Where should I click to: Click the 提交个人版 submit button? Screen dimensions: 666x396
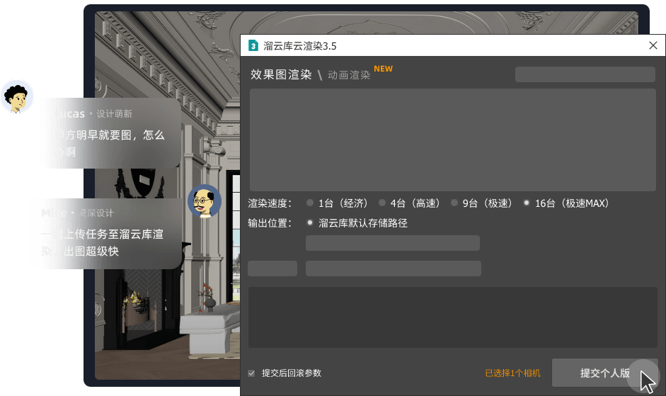click(x=604, y=373)
